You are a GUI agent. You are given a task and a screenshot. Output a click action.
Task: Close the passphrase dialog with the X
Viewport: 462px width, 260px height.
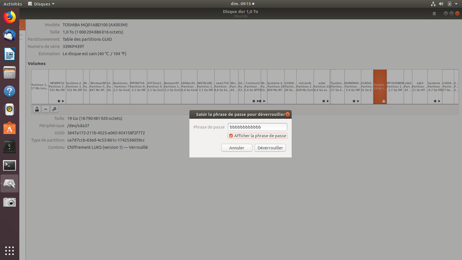pos(288,114)
